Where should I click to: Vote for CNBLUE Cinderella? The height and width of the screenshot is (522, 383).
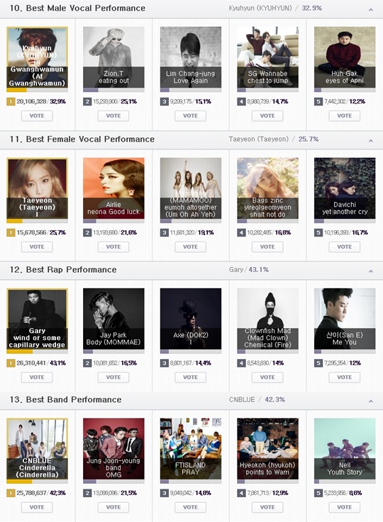(37, 507)
